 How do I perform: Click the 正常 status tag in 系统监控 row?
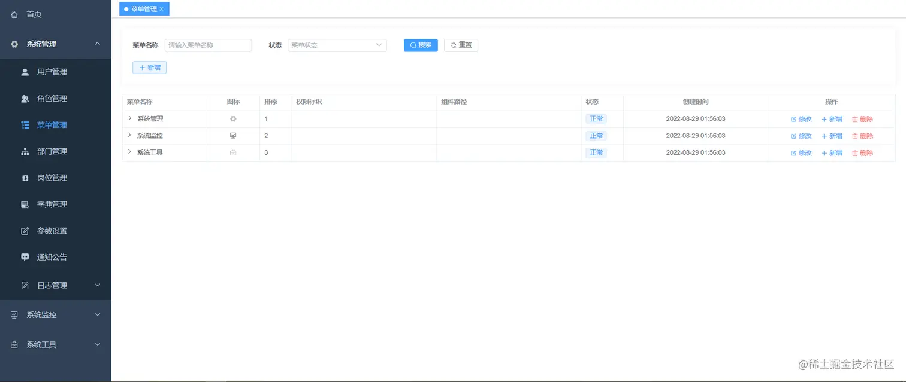[596, 136]
